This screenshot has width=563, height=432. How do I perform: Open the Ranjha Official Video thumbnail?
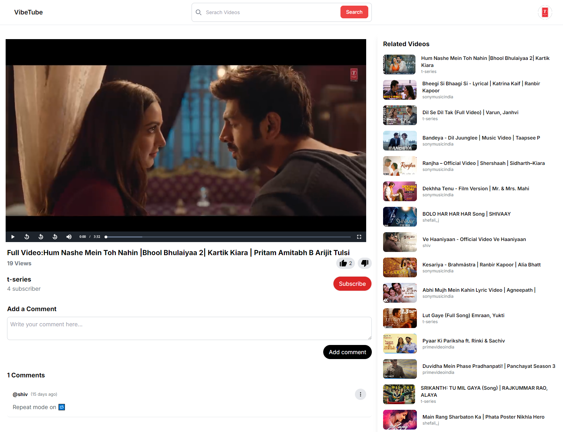coord(400,166)
